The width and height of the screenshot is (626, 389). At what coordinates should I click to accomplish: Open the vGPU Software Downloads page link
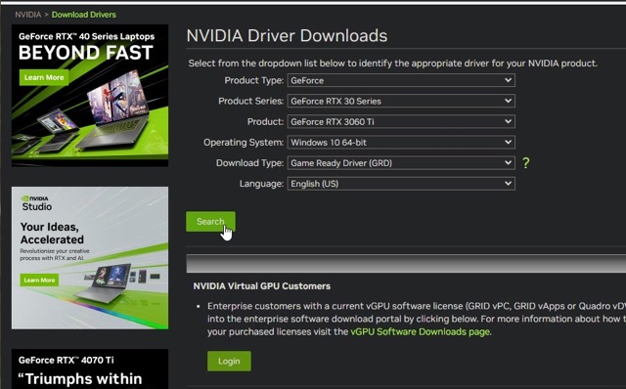pos(420,332)
